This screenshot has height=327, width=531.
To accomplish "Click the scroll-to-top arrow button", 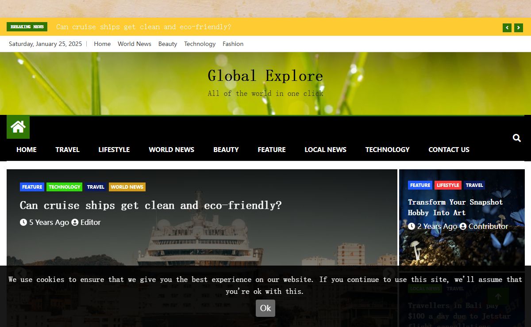I will (x=498, y=297).
